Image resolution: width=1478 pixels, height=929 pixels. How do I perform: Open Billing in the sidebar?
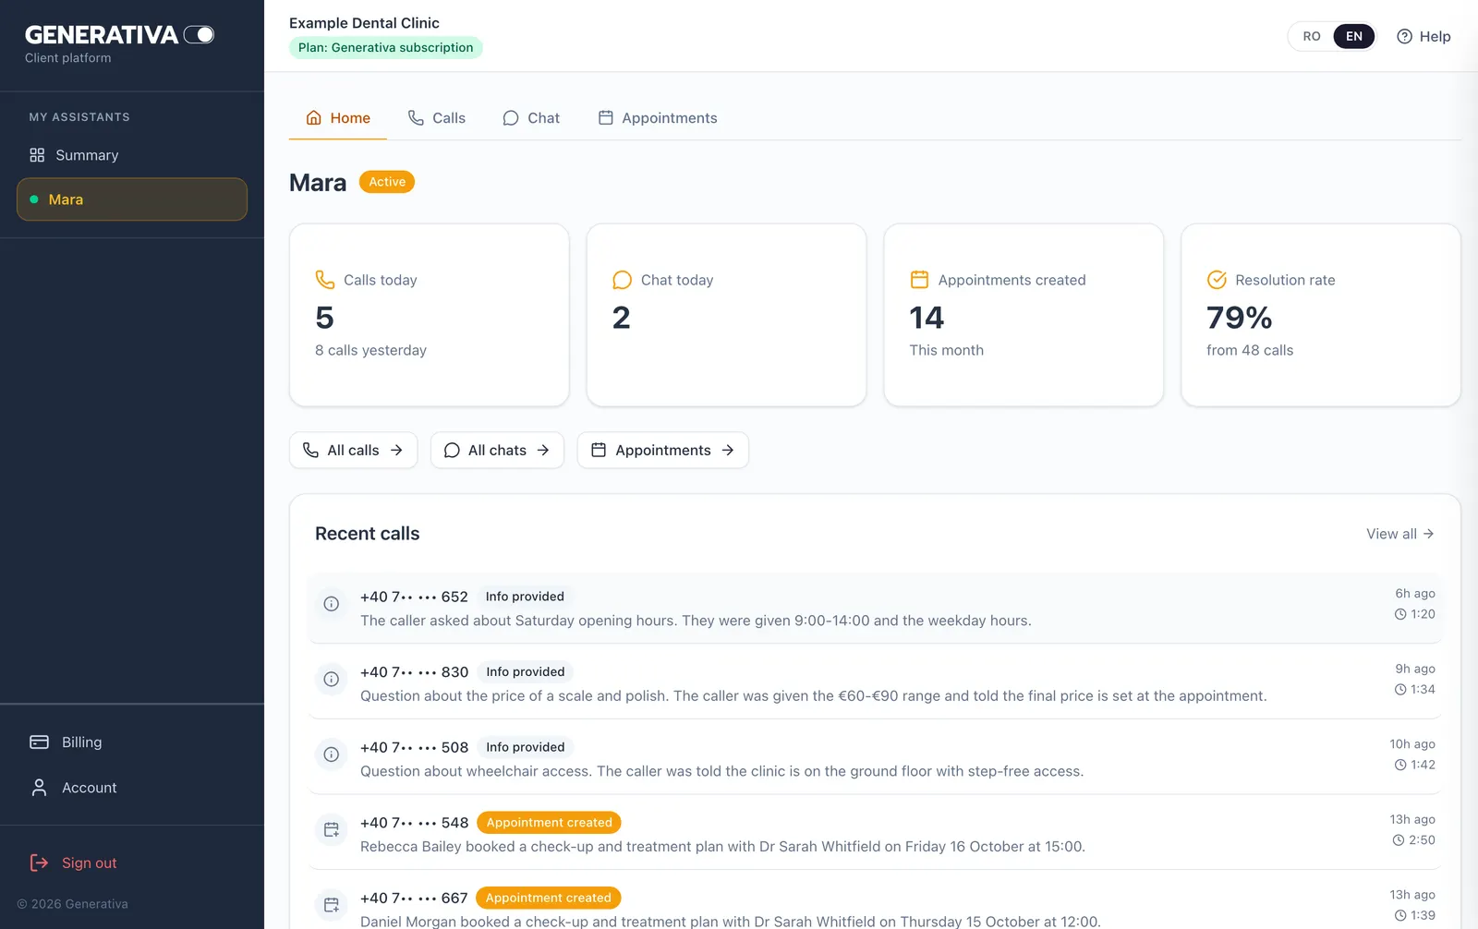(x=132, y=742)
